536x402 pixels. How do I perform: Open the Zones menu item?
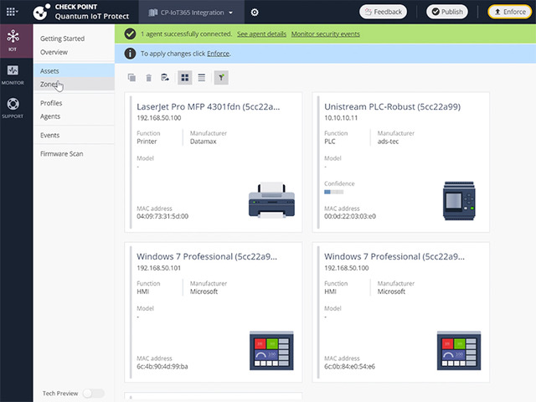pos(49,85)
